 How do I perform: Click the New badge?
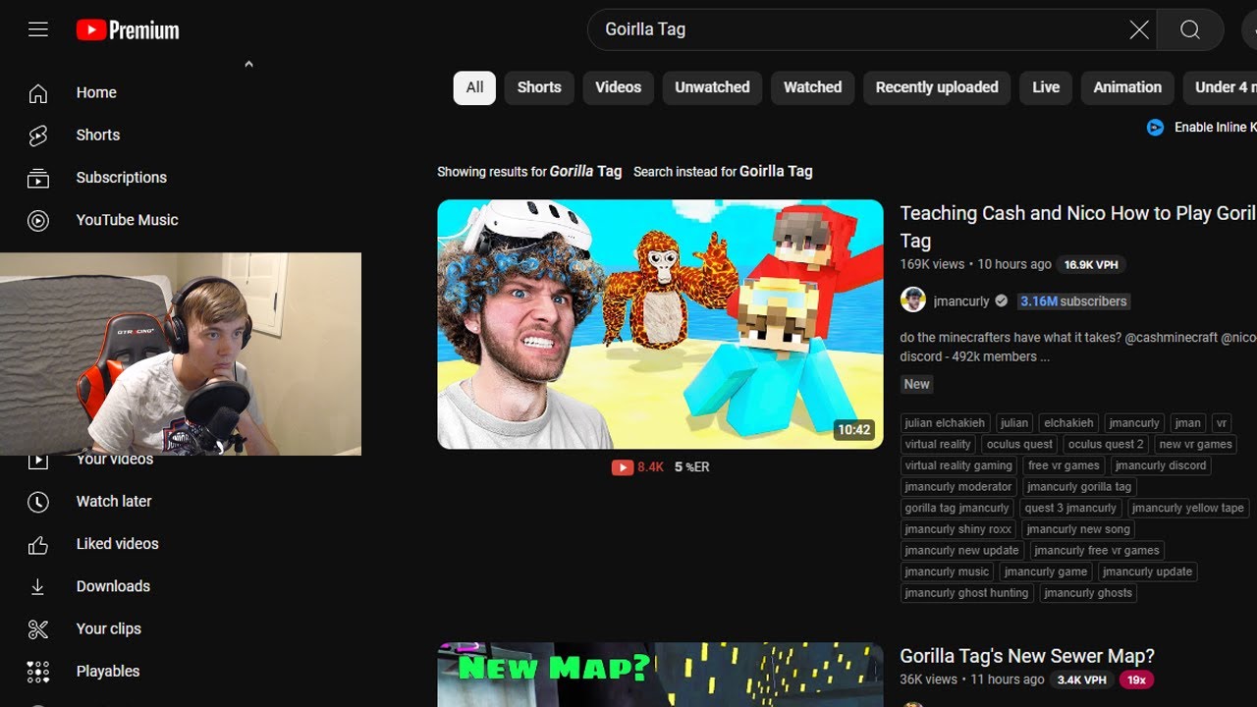[917, 384]
